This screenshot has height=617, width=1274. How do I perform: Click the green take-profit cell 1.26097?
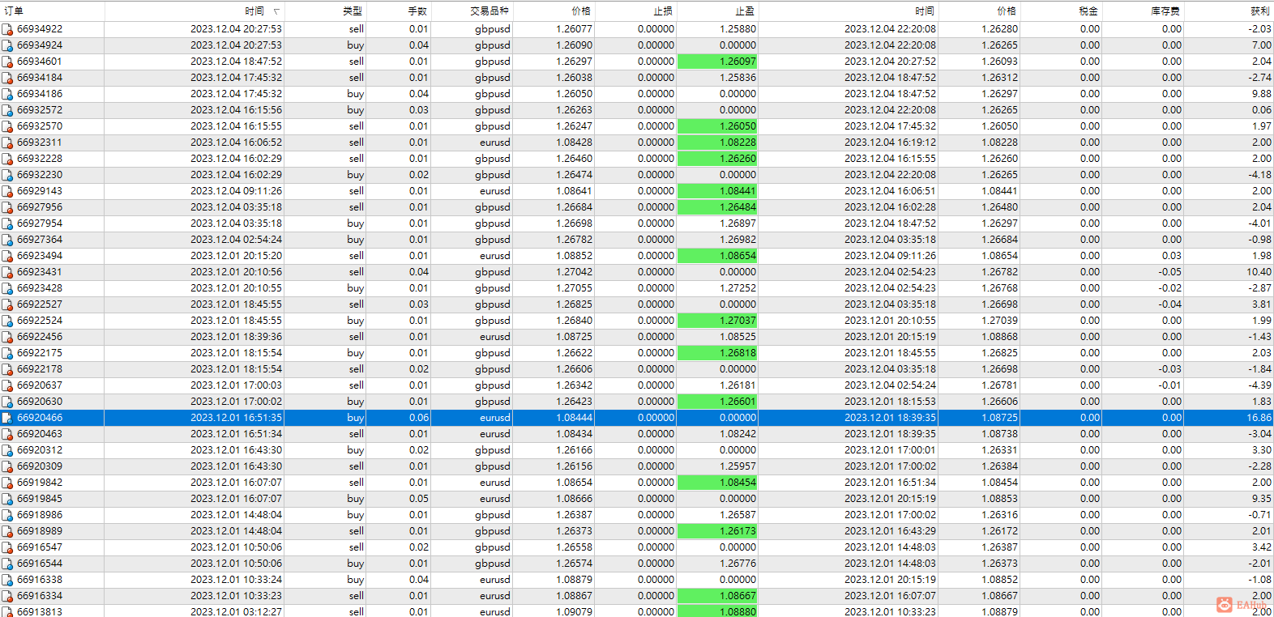[x=717, y=62]
